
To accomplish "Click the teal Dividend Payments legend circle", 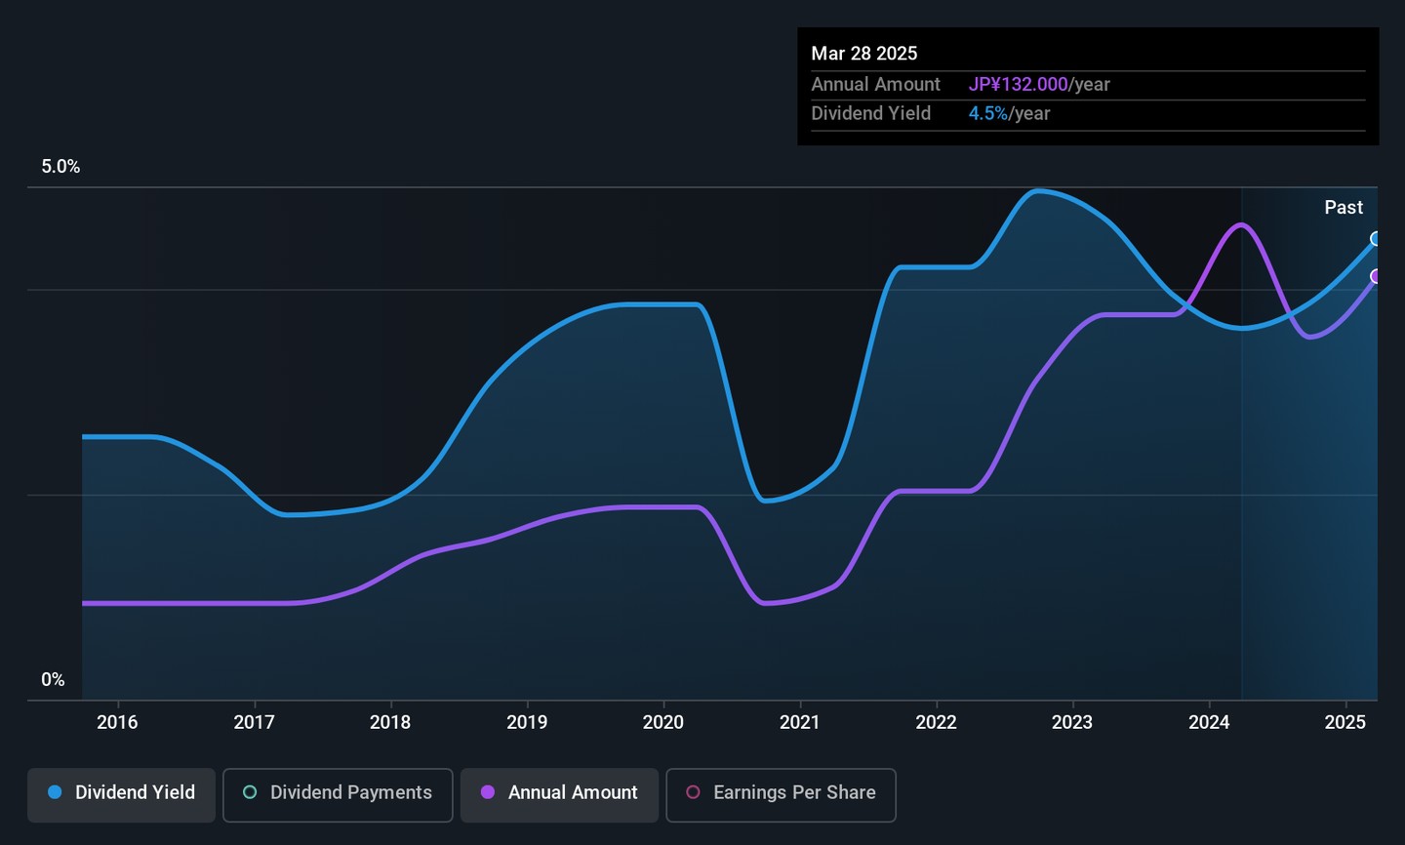I will click(250, 792).
